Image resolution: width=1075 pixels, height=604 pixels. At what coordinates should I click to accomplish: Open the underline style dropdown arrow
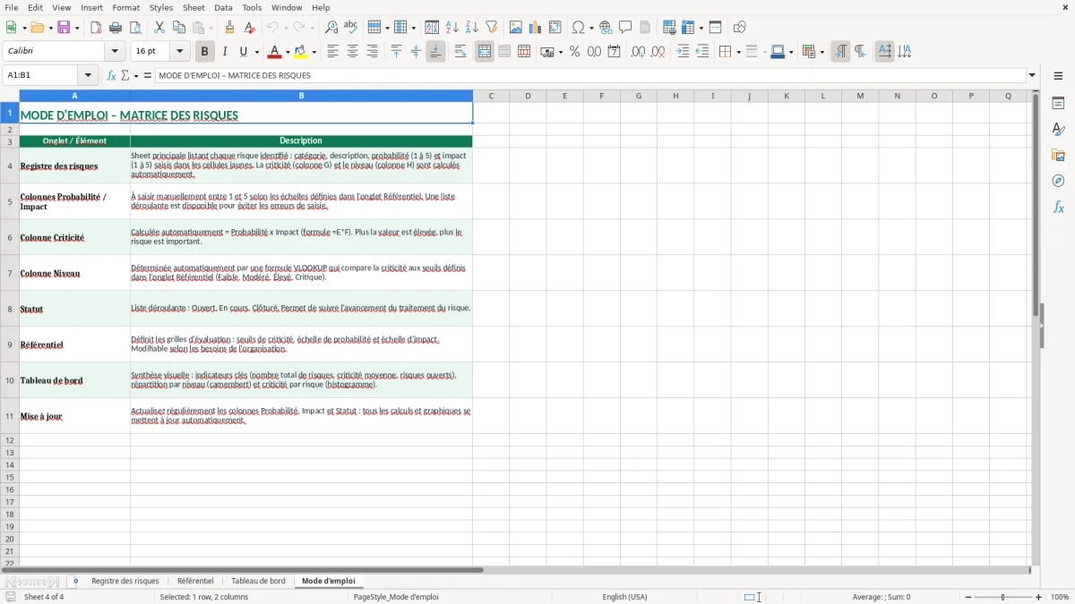(x=255, y=52)
